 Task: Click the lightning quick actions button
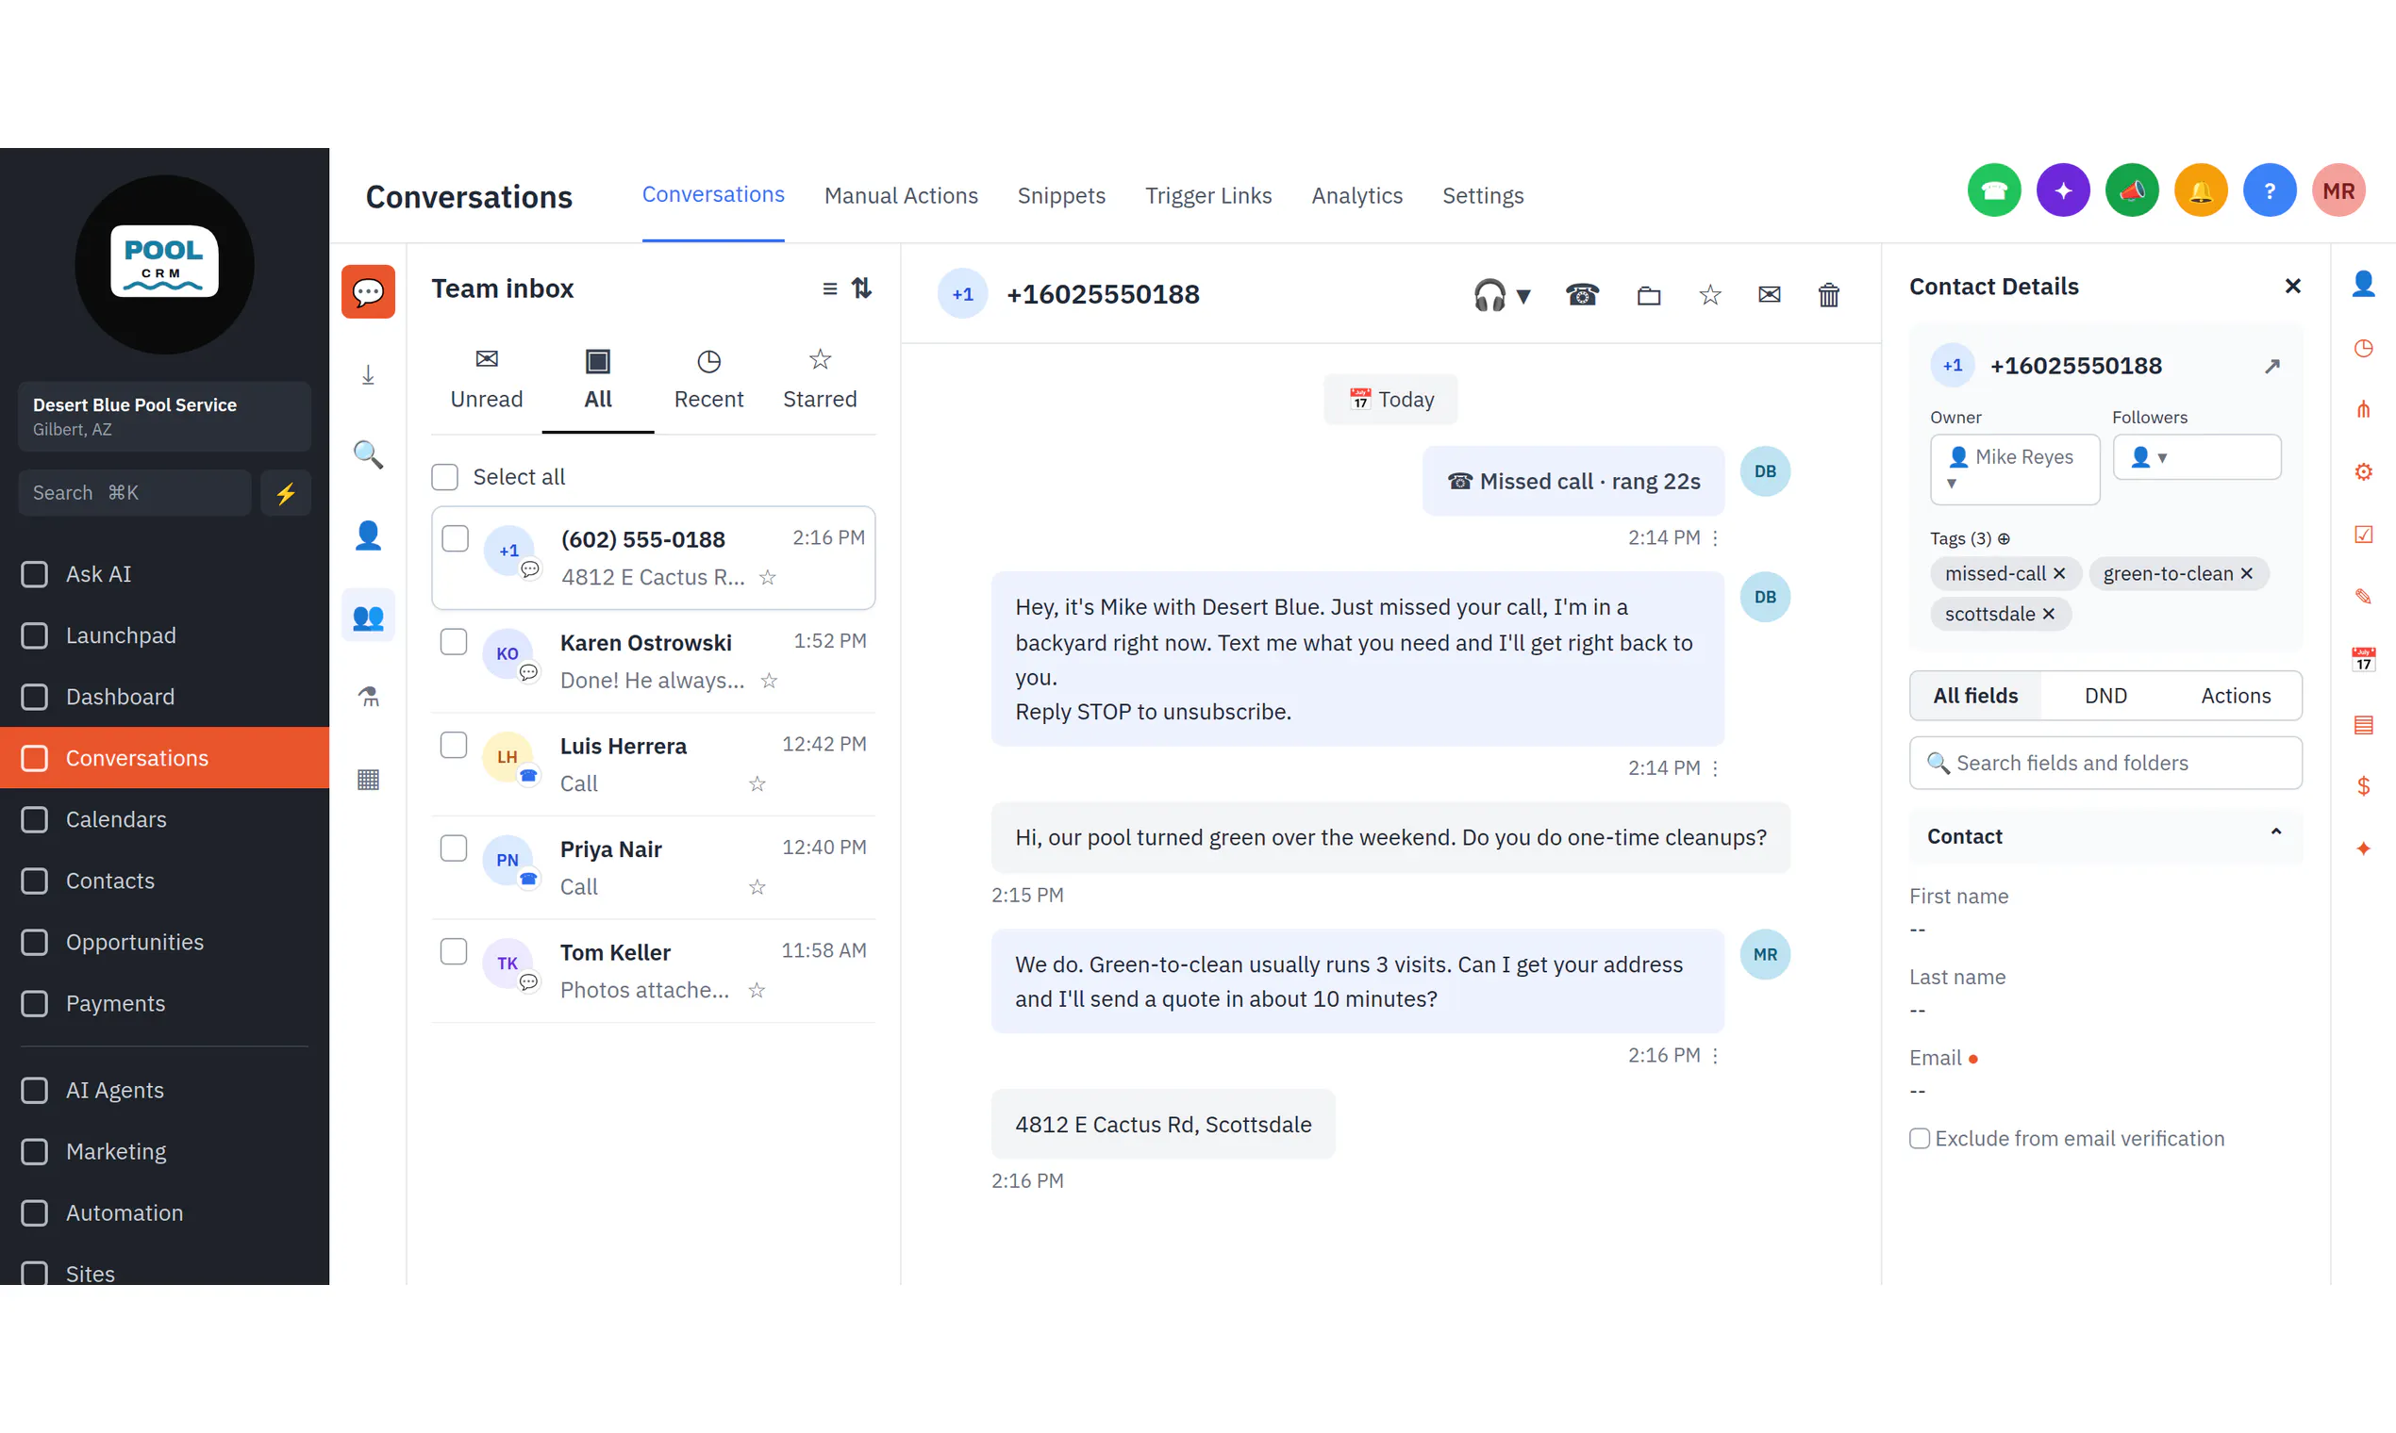[286, 493]
